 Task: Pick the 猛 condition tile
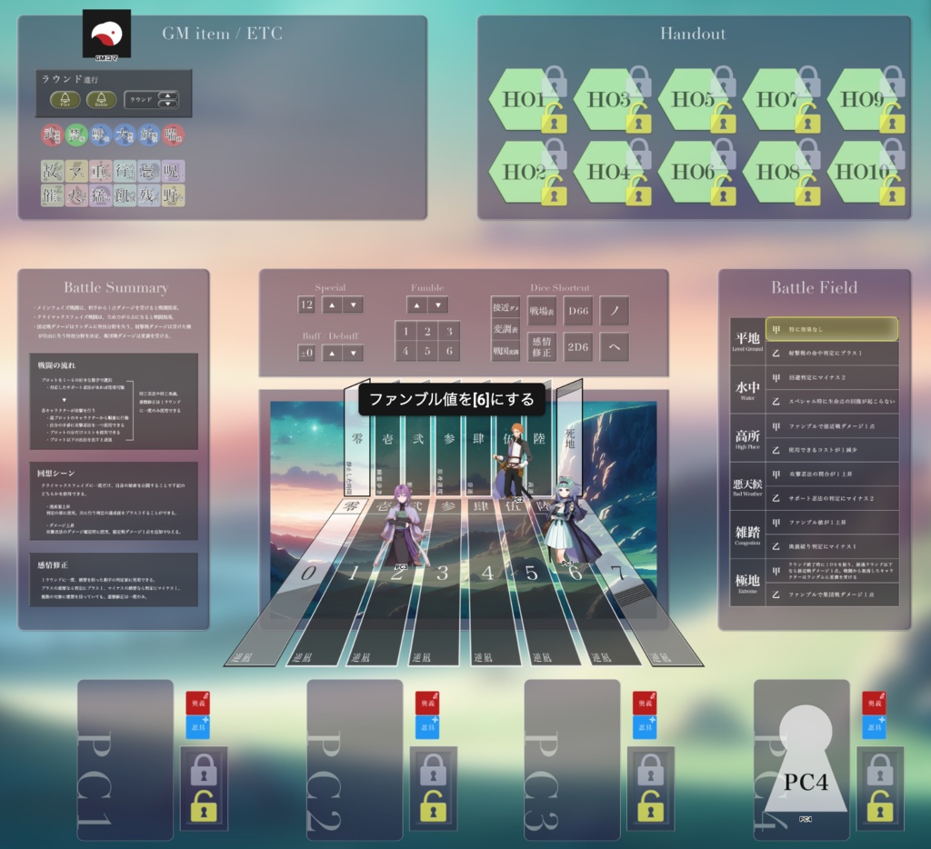(100, 195)
